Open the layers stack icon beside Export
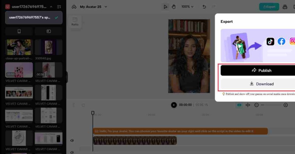 [285, 7]
